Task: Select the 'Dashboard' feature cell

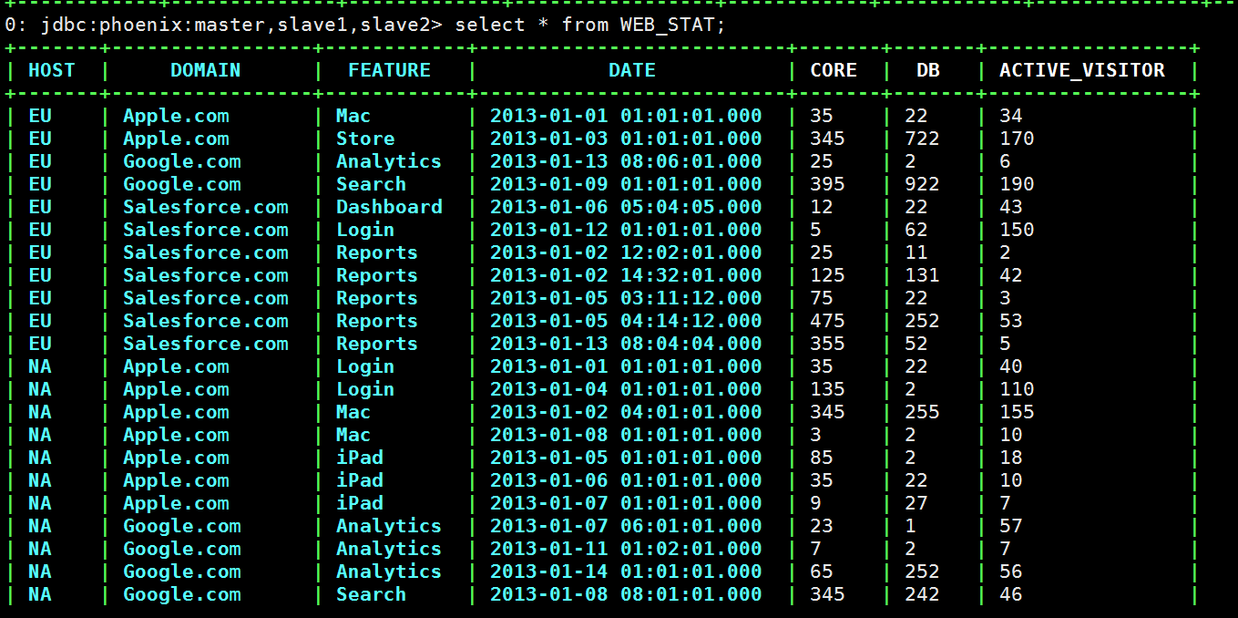Action: [x=389, y=207]
